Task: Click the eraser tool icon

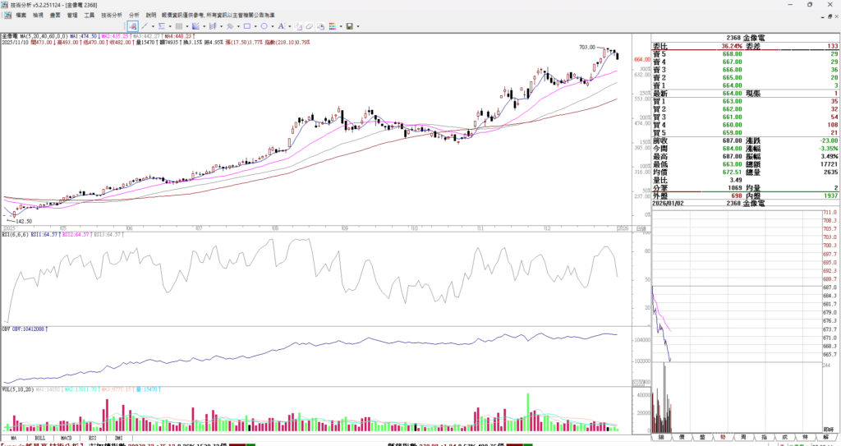Action: (310, 26)
